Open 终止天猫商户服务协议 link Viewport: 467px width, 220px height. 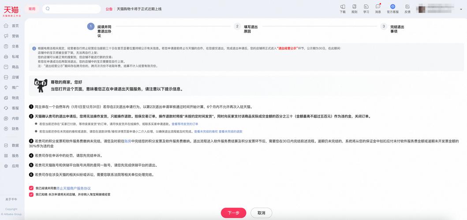[x=74, y=188]
